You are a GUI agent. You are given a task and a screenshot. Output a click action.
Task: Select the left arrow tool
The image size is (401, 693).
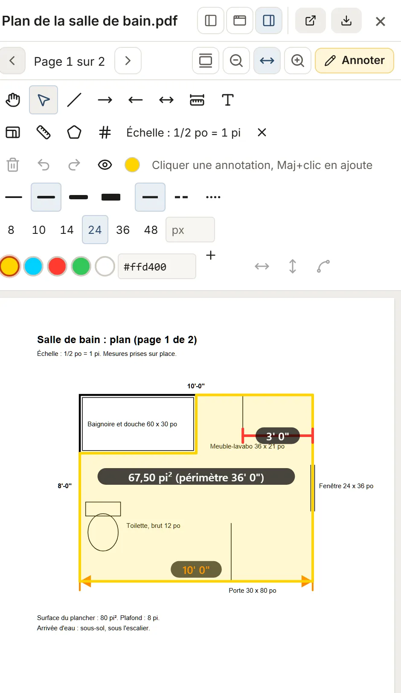(x=136, y=100)
